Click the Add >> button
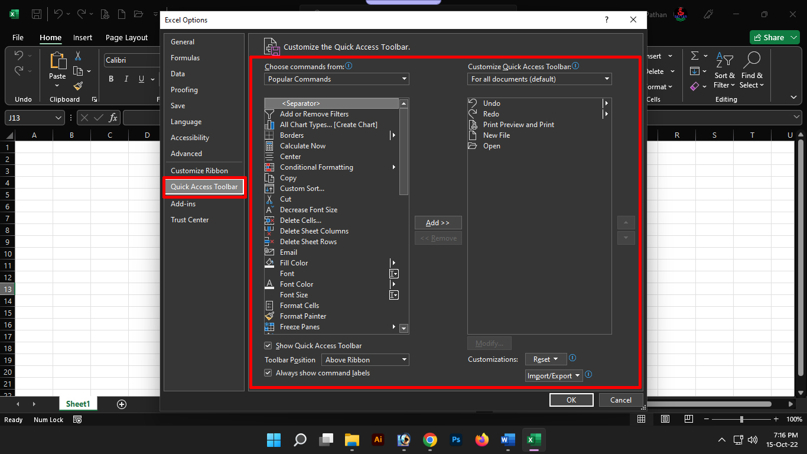Viewport: 807px width, 454px height. (x=438, y=223)
